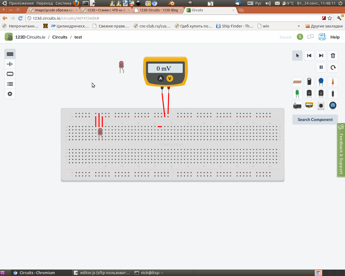
Task: Switch to editor.js window in taskbar
Action: point(102,273)
